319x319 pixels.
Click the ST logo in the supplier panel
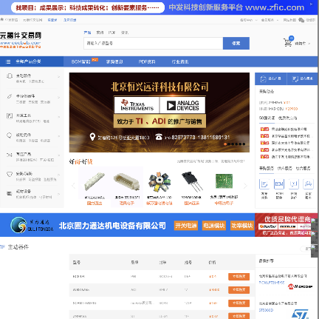click(300, 314)
